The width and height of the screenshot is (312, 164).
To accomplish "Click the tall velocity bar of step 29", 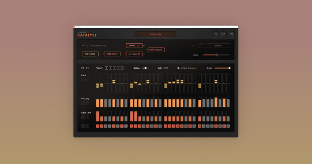I will [x=216, y=102].
